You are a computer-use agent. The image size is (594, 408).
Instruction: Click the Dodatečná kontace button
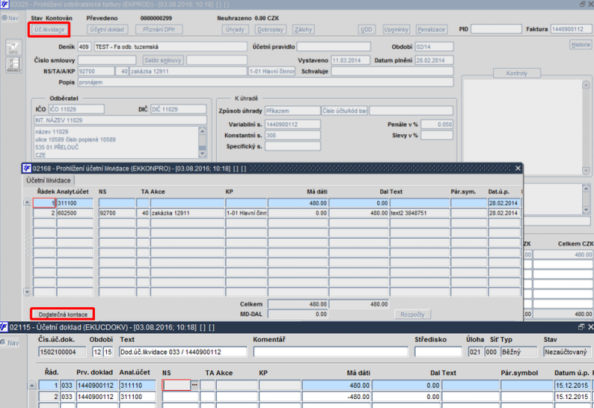click(62, 315)
